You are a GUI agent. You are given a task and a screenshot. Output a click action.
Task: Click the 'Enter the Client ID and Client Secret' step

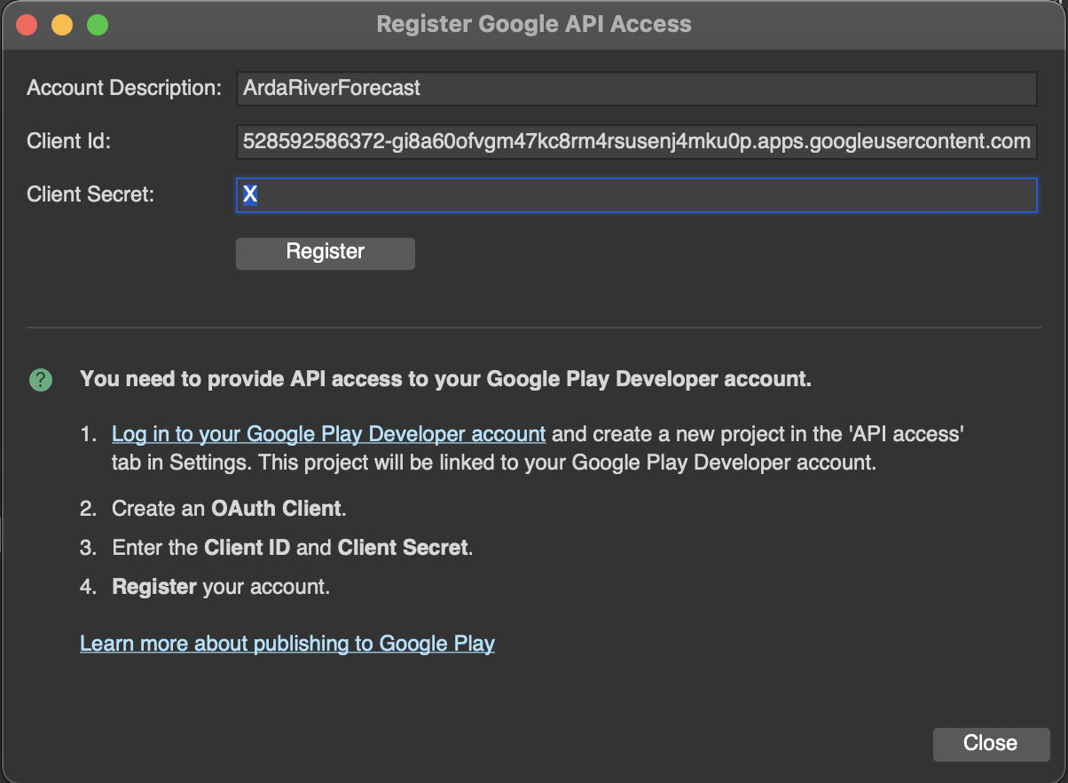click(293, 548)
